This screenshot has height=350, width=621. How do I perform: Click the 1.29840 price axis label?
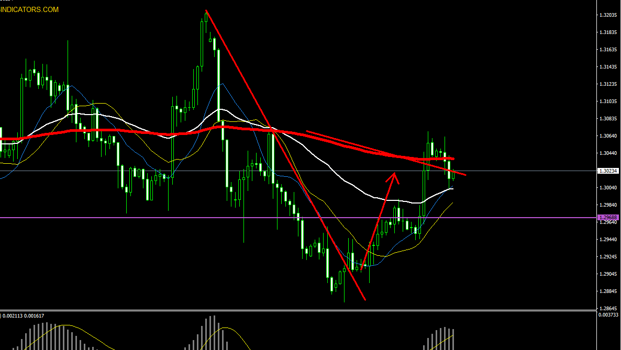(608, 205)
